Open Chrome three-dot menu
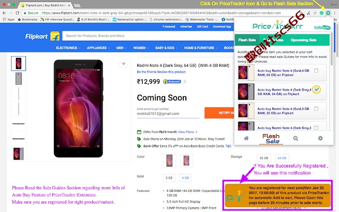Image resolution: width=339 pixels, height=212 pixels. click(x=335, y=13)
